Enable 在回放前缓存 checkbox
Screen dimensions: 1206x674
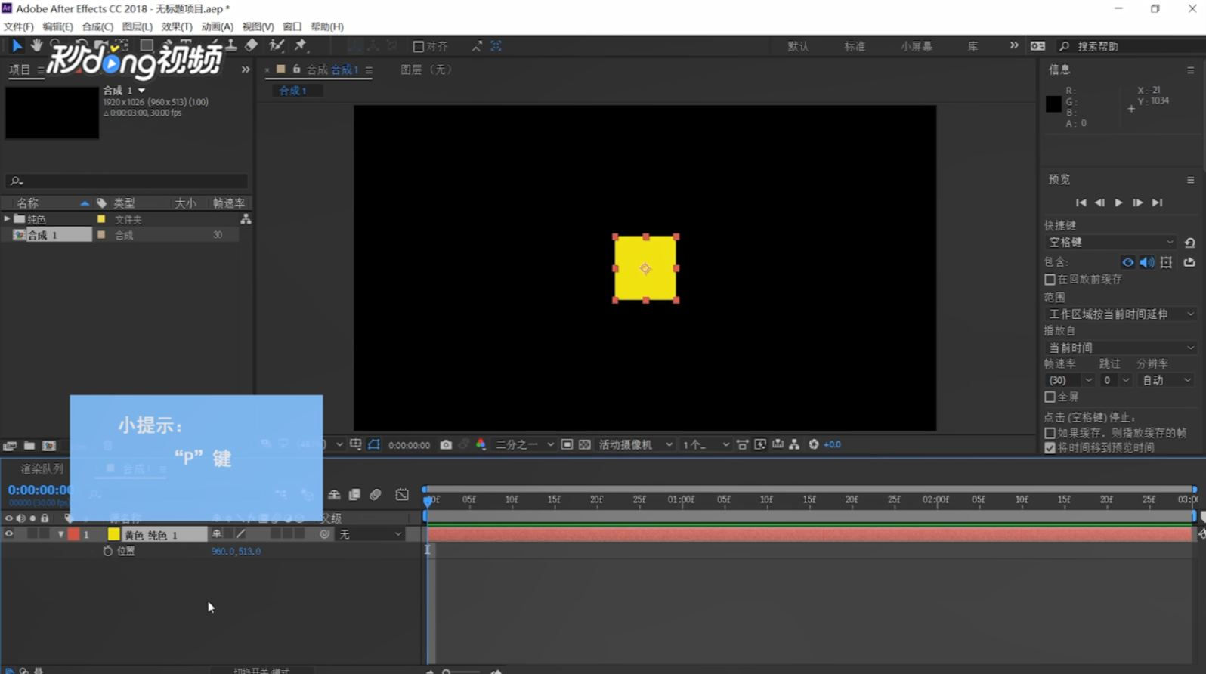tap(1050, 280)
